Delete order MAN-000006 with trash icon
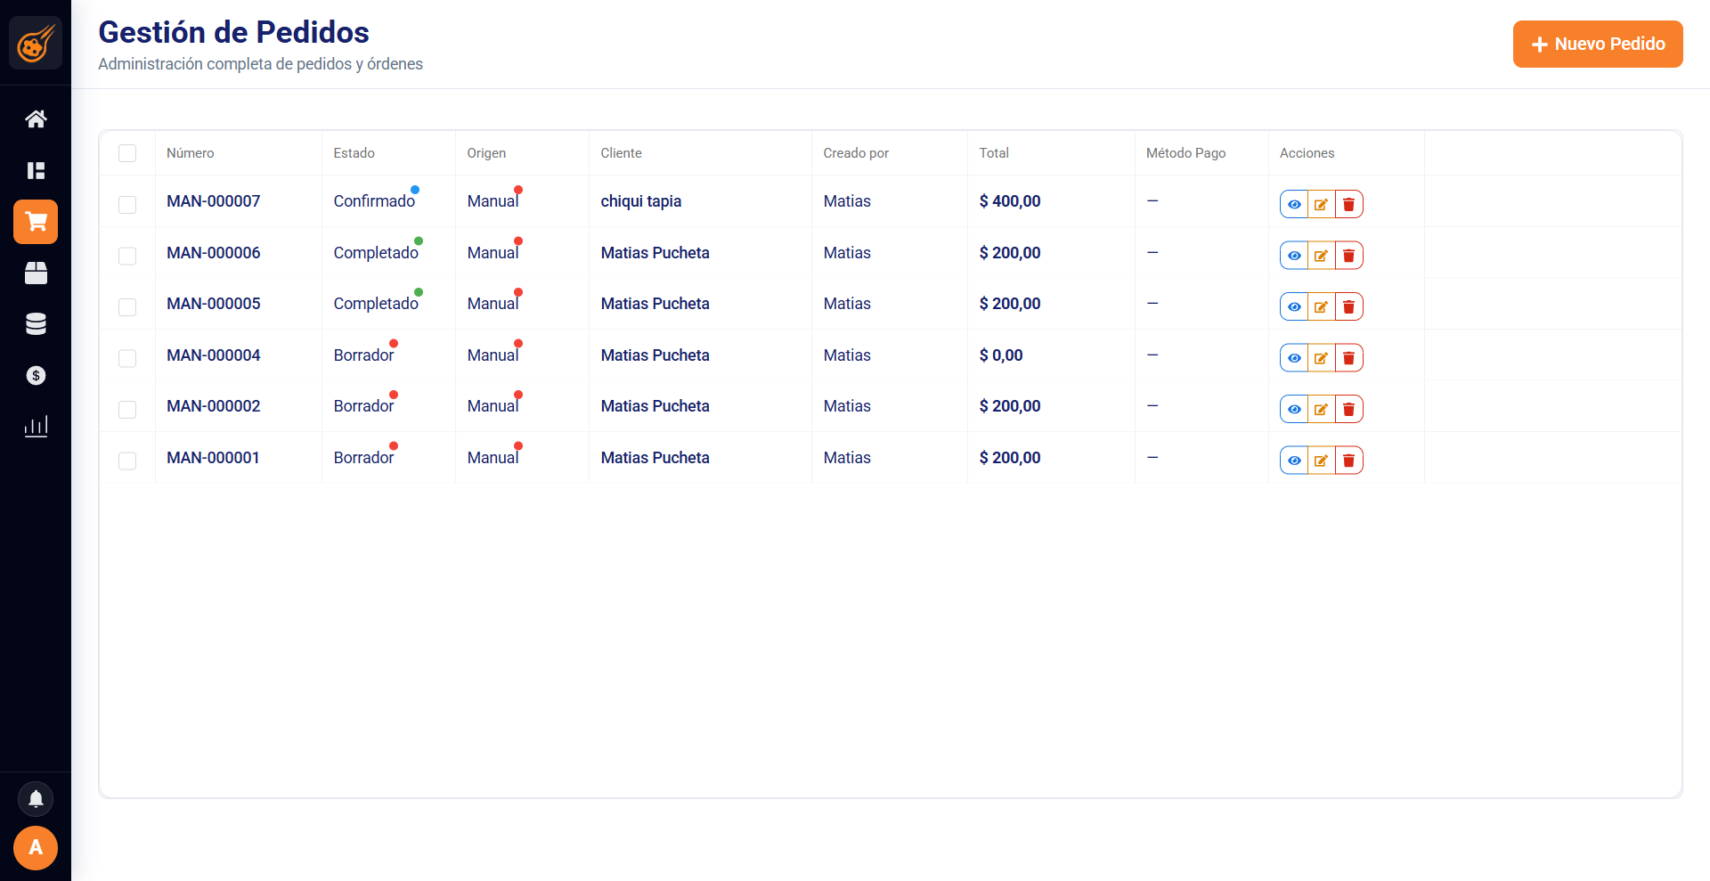Viewport: 1710px width, 881px height. (1349, 256)
